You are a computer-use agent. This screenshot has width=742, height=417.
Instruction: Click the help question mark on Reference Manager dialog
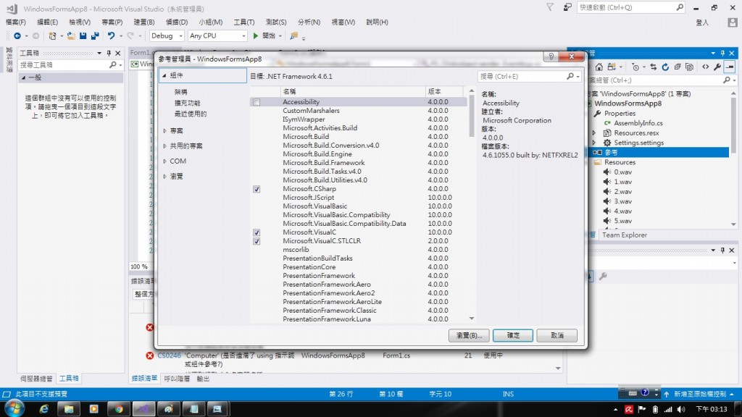point(551,56)
